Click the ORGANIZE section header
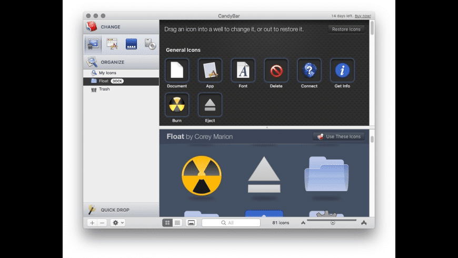The image size is (458, 258). pyautogui.click(x=121, y=62)
